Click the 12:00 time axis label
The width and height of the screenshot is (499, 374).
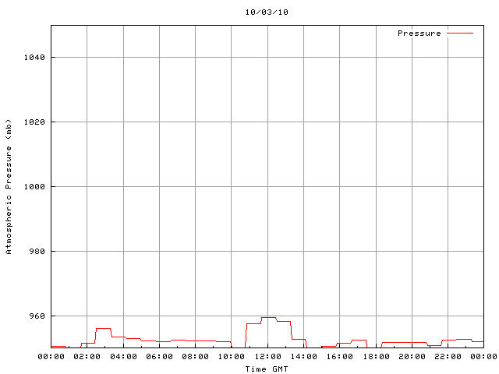268,357
